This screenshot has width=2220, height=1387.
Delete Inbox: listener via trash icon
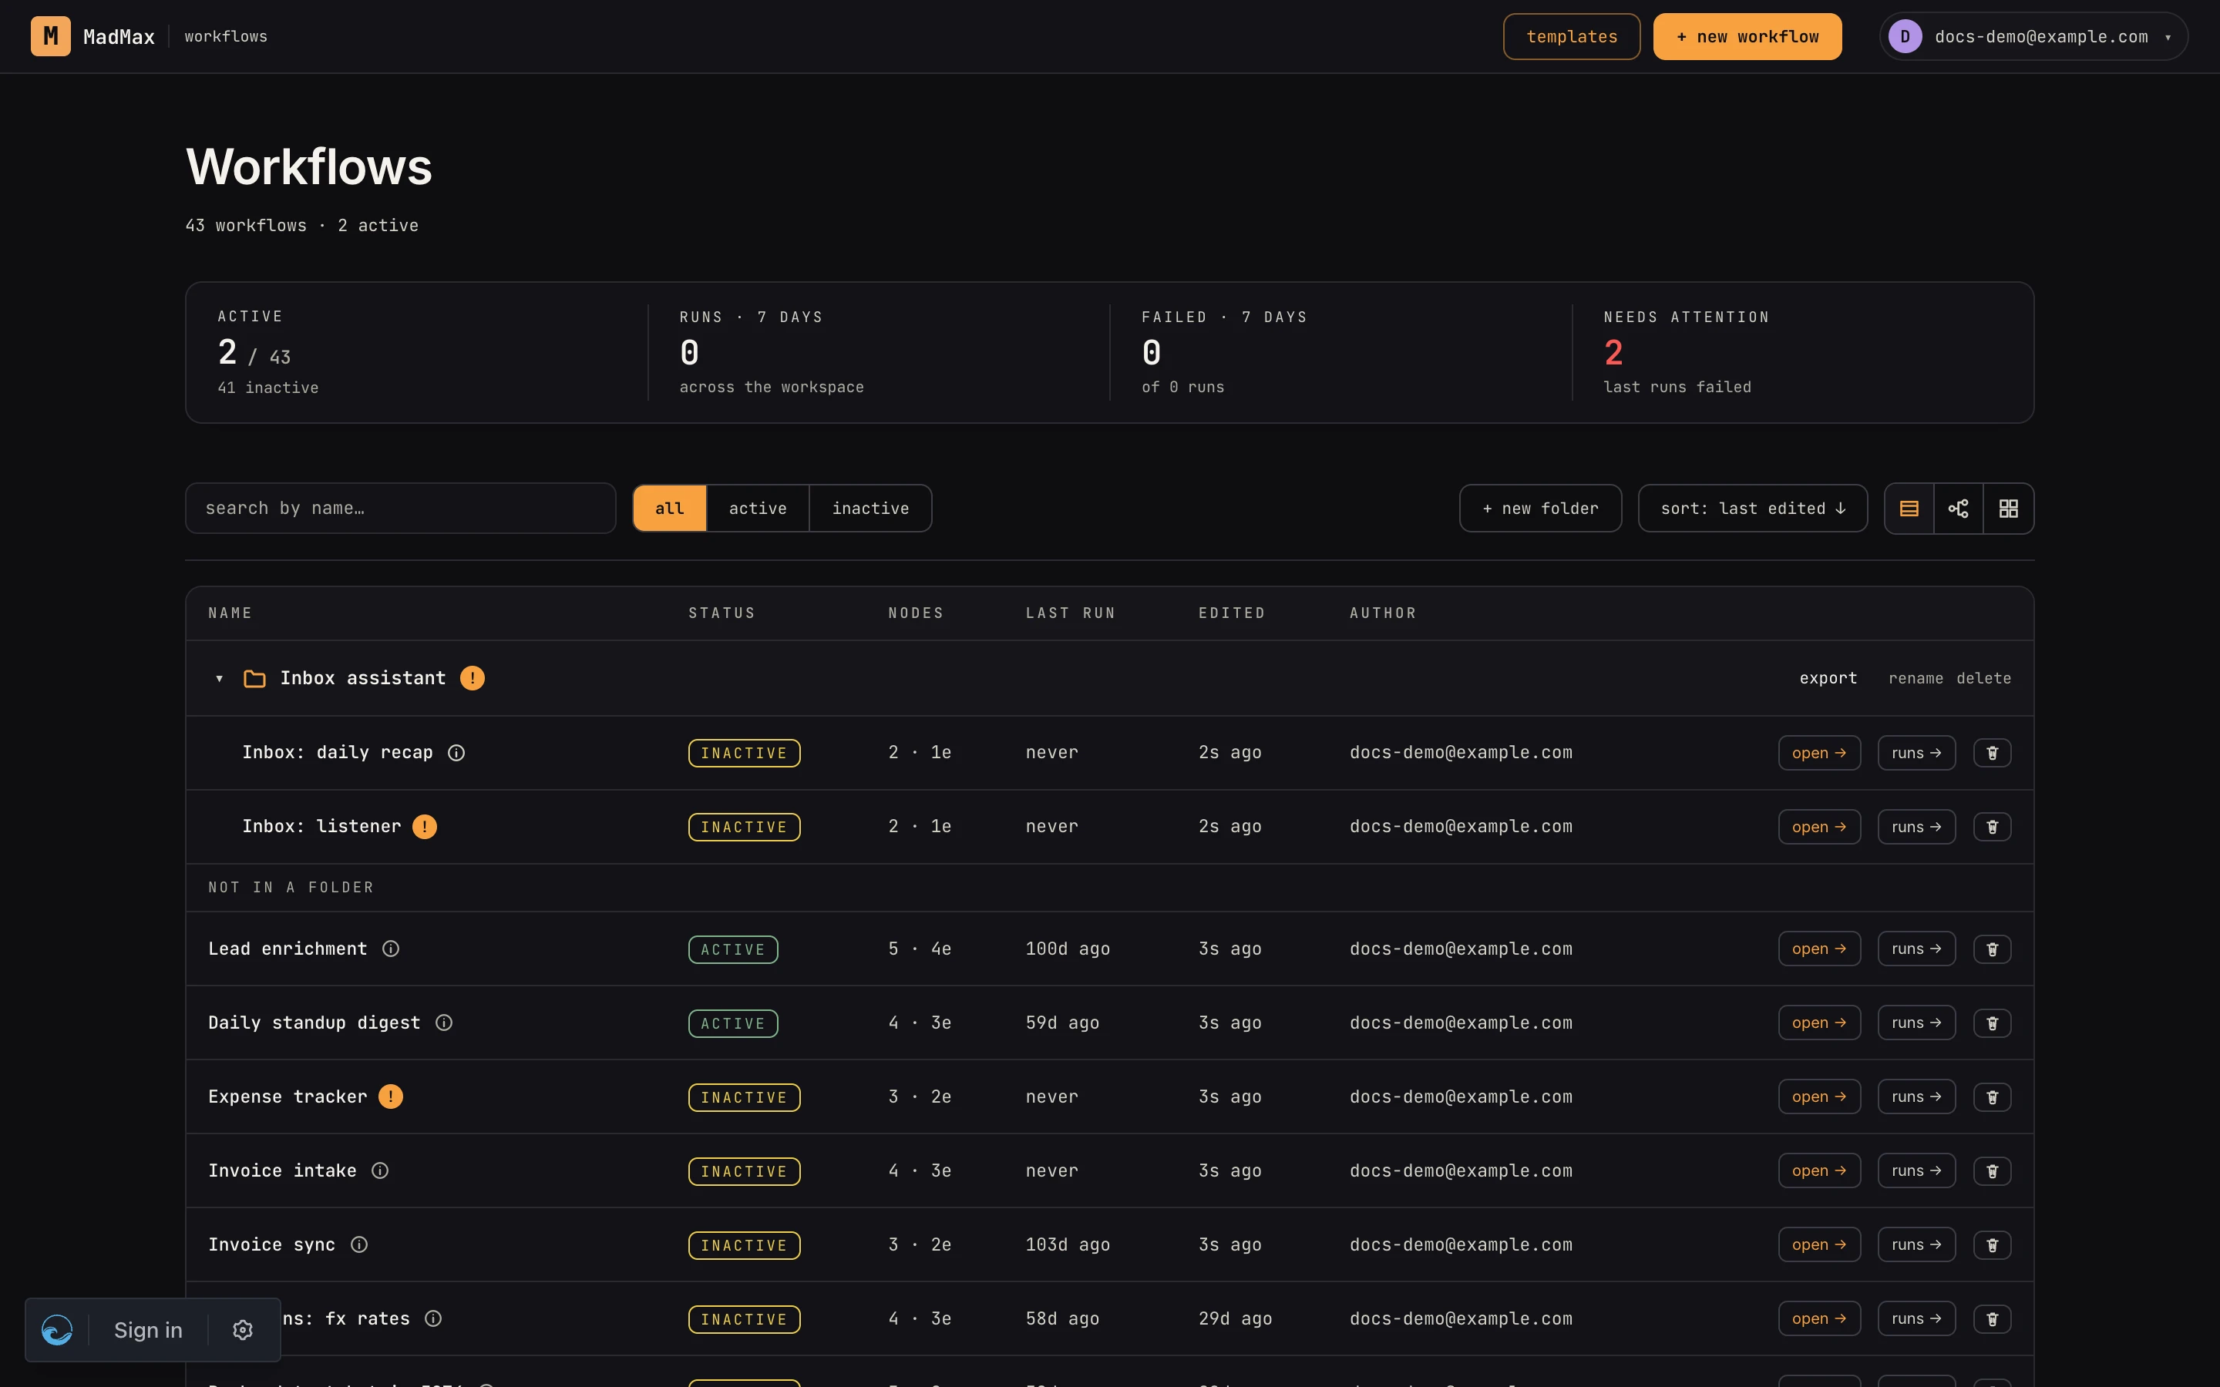(1992, 827)
